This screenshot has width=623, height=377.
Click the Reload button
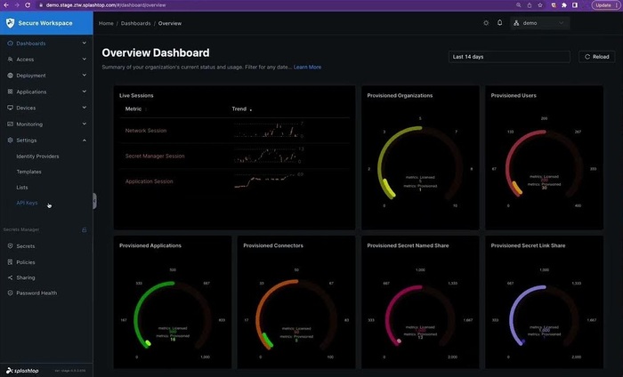click(x=596, y=57)
